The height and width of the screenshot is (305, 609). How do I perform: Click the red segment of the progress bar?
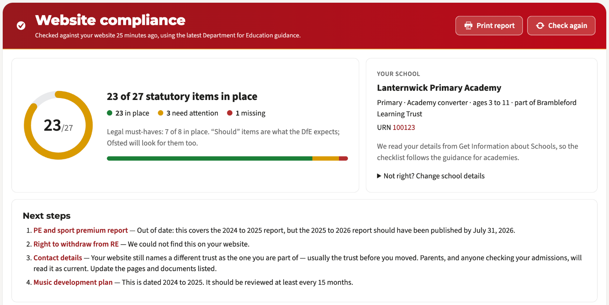tap(343, 158)
